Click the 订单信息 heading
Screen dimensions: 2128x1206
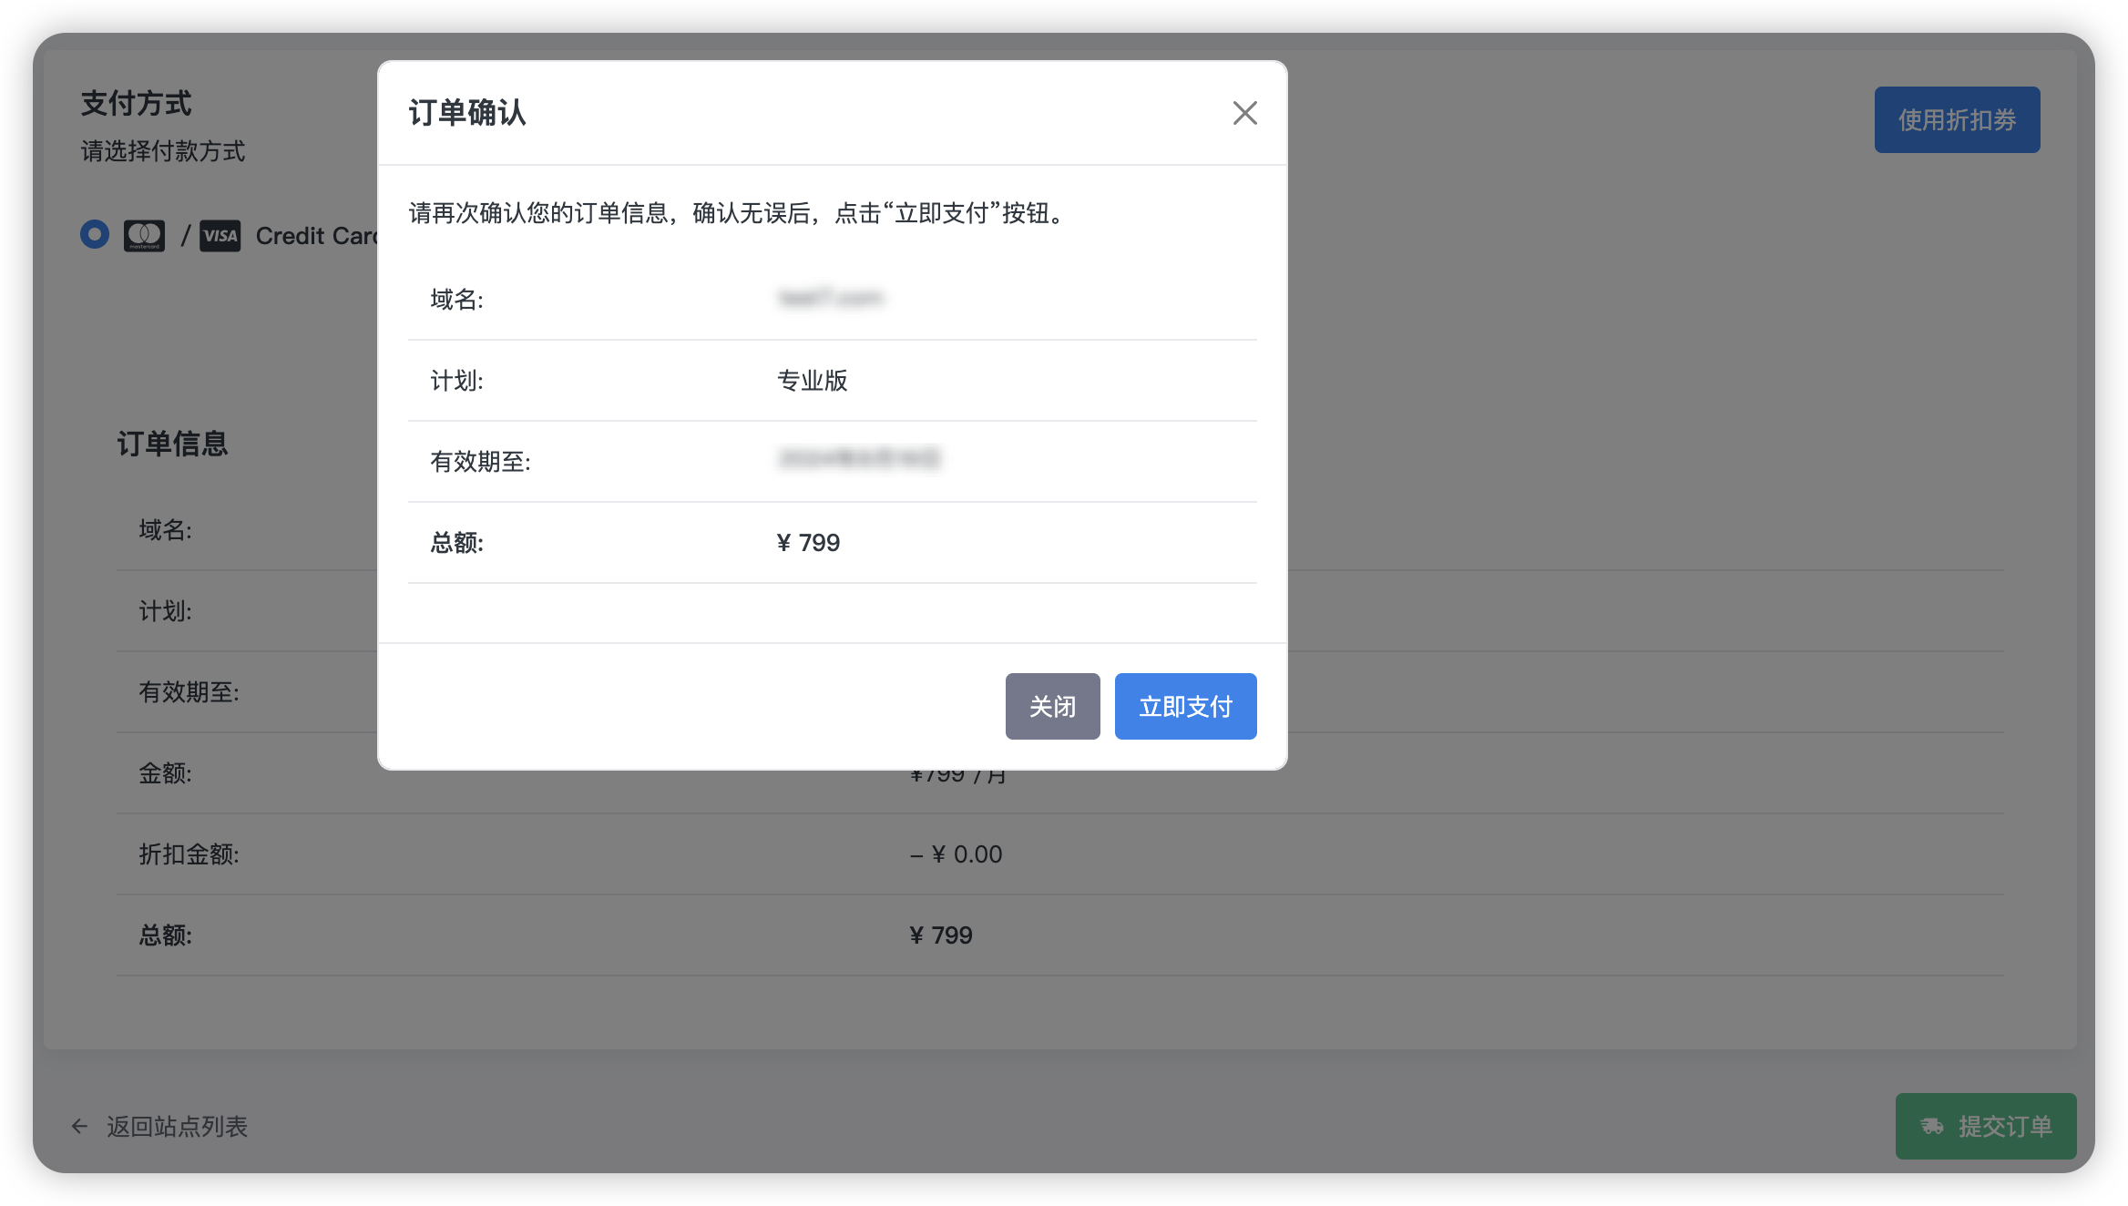tap(172, 444)
